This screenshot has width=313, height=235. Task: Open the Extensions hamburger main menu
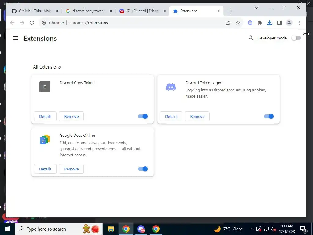coord(16,38)
